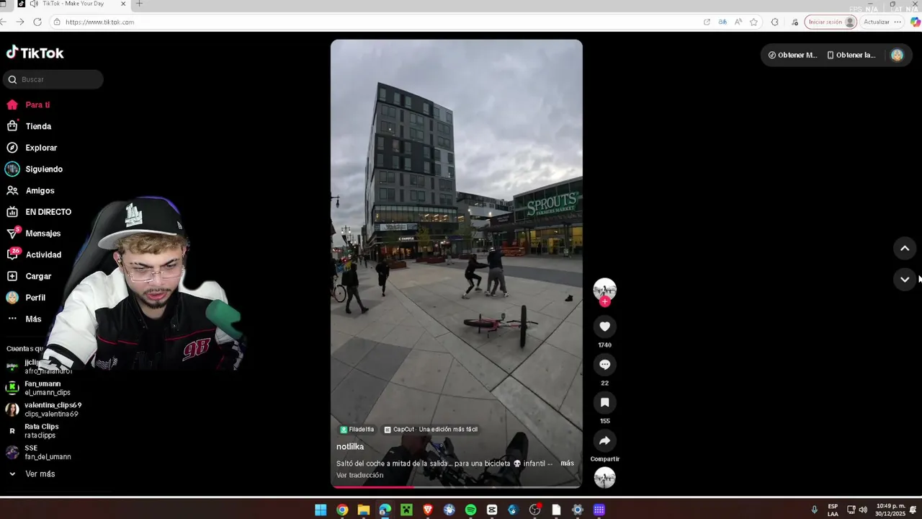Open the creator avatar above the like button
Image resolution: width=922 pixels, height=519 pixels.
(604, 289)
